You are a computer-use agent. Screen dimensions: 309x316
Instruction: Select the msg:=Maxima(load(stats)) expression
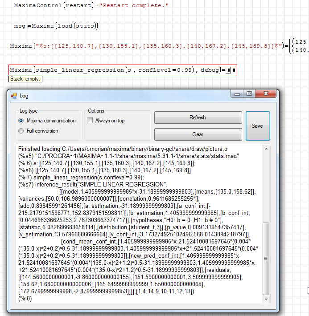pyautogui.click(x=56, y=26)
